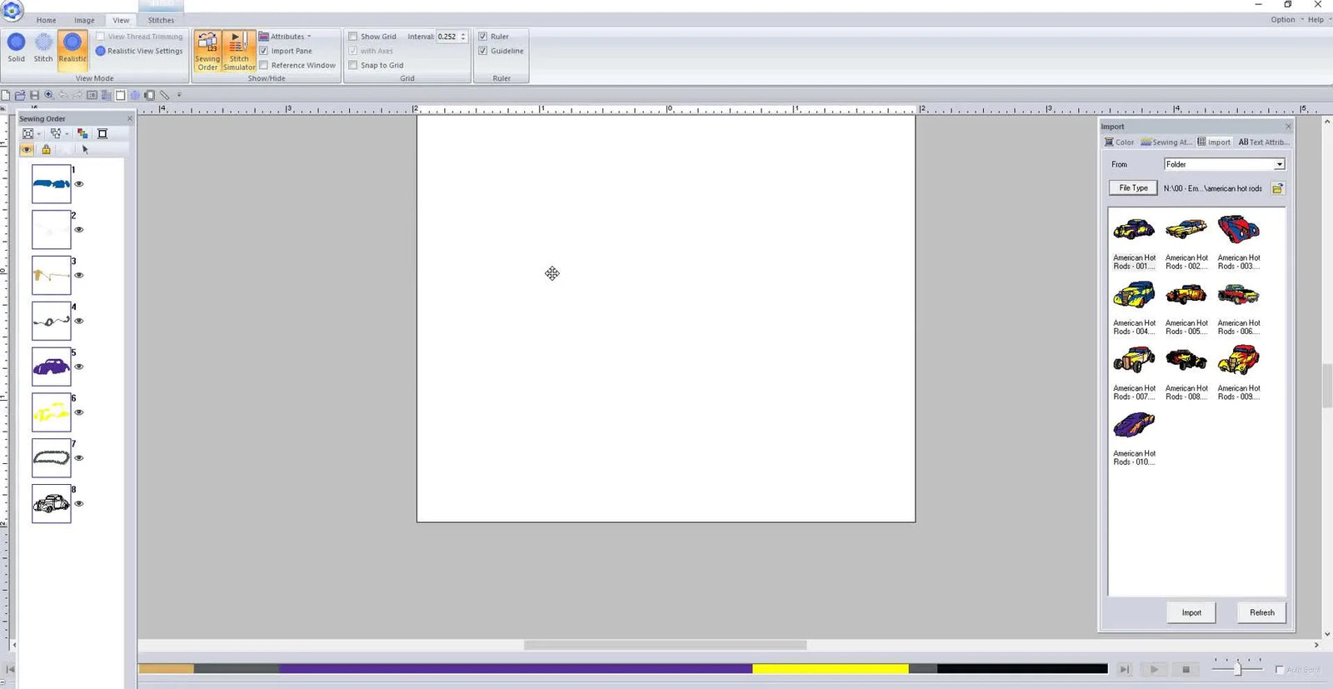Screen dimensions: 1333x689
Task: Select American Hot Rods - 005 design
Action: pyautogui.click(x=1186, y=308)
